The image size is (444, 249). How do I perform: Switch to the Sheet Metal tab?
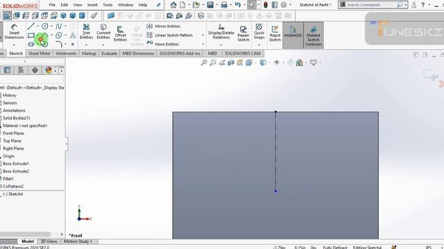(39, 53)
